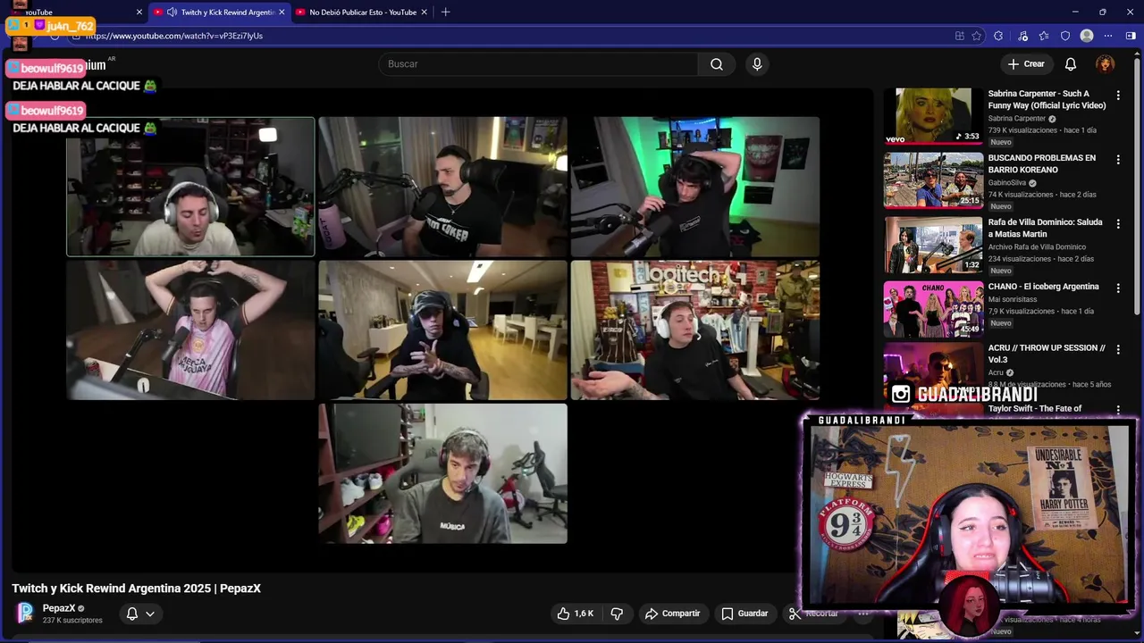Open YouTube notifications bell in header

tap(1071, 64)
